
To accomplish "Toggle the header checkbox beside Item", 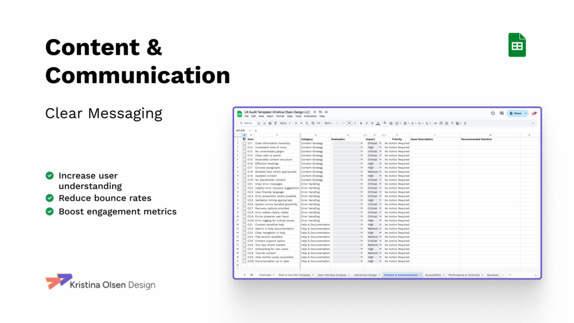I will (244, 139).
